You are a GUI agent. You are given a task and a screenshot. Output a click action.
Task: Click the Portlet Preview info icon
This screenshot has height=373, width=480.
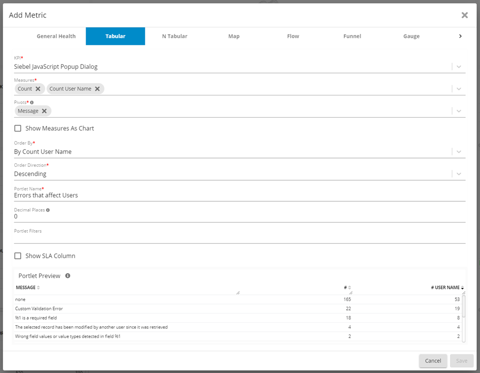tap(67, 276)
